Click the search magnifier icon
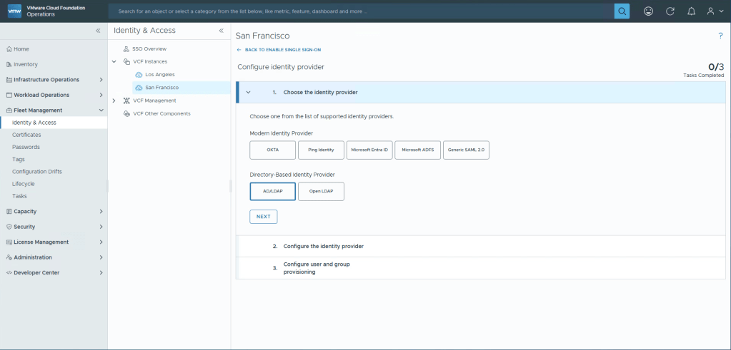The width and height of the screenshot is (731, 350). pos(622,11)
